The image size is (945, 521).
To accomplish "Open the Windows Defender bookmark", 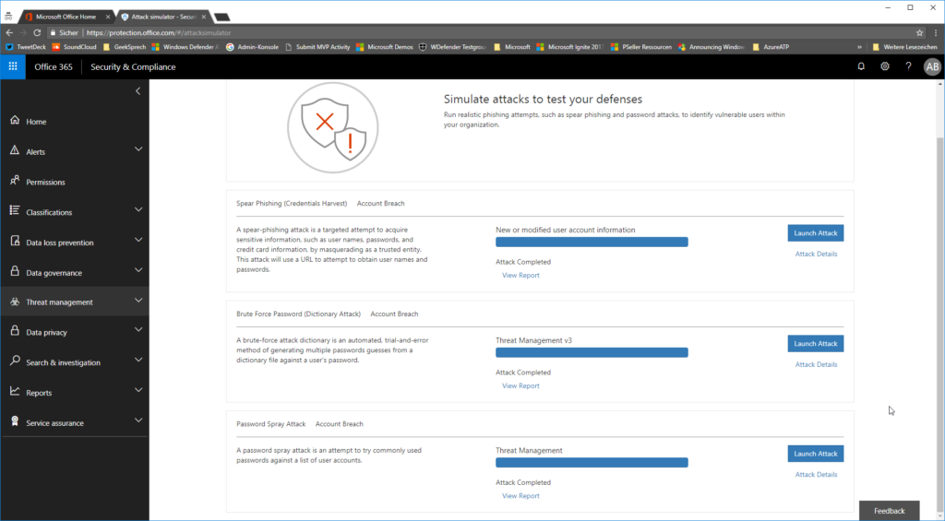I will point(185,47).
